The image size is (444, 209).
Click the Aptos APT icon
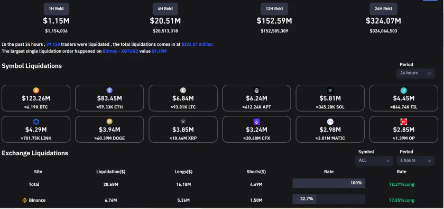pyautogui.click(x=256, y=90)
